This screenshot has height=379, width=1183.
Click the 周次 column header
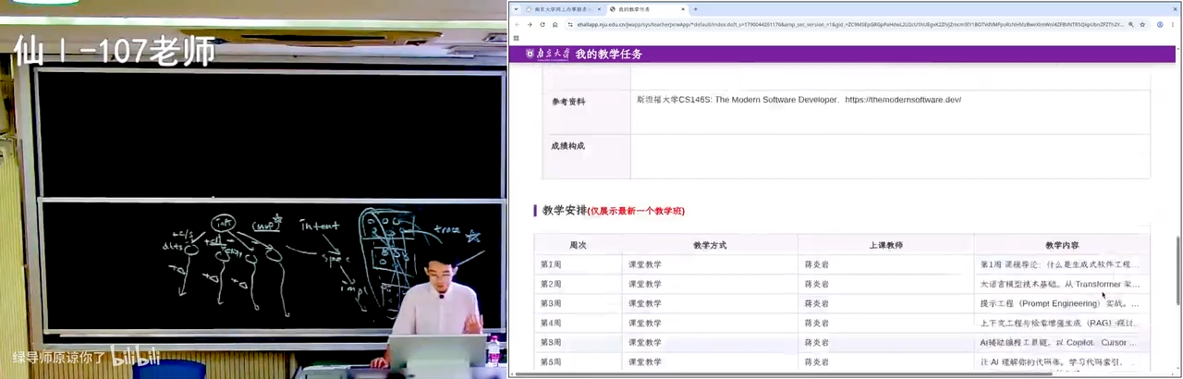579,245
